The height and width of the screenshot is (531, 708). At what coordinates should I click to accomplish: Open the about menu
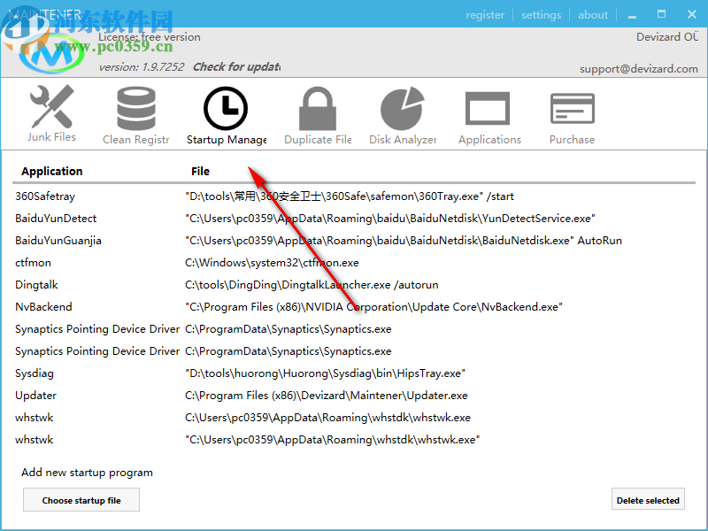pyautogui.click(x=593, y=15)
